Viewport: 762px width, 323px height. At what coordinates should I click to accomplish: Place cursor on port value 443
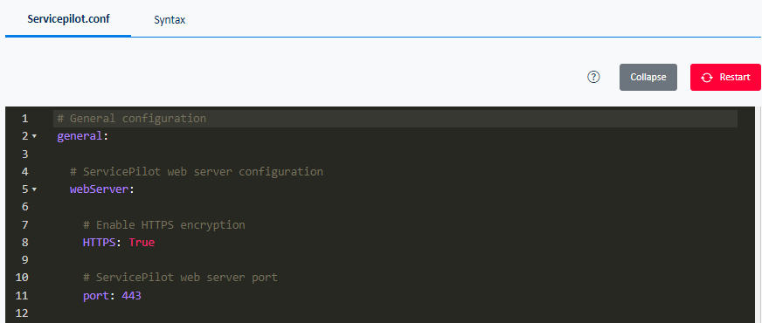pyautogui.click(x=131, y=295)
